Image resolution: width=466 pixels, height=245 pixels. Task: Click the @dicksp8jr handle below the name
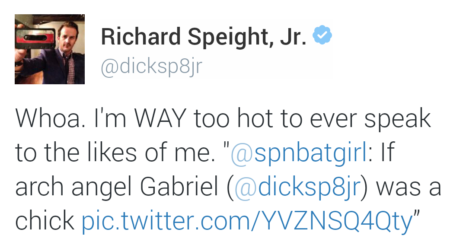pyautogui.click(x=151, y=66)
